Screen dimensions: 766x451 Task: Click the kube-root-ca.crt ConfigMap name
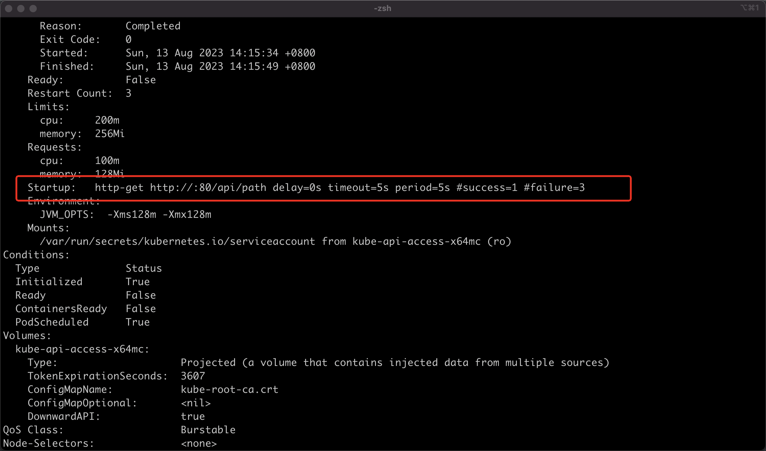(229, 389)
